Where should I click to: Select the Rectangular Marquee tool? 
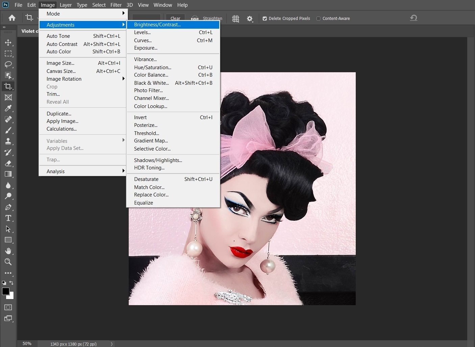pos(8,54)
